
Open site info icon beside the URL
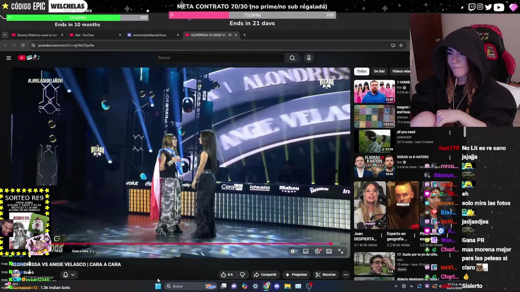[x=33, y=45]
